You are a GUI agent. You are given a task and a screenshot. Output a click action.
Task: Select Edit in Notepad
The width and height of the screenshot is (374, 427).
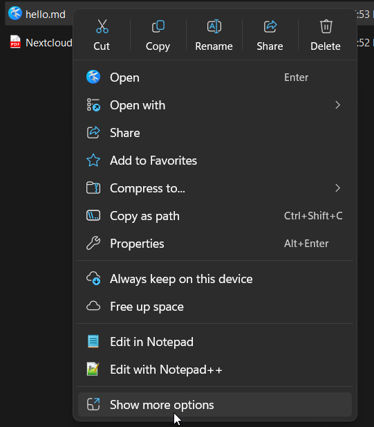(x=215, y=341)
